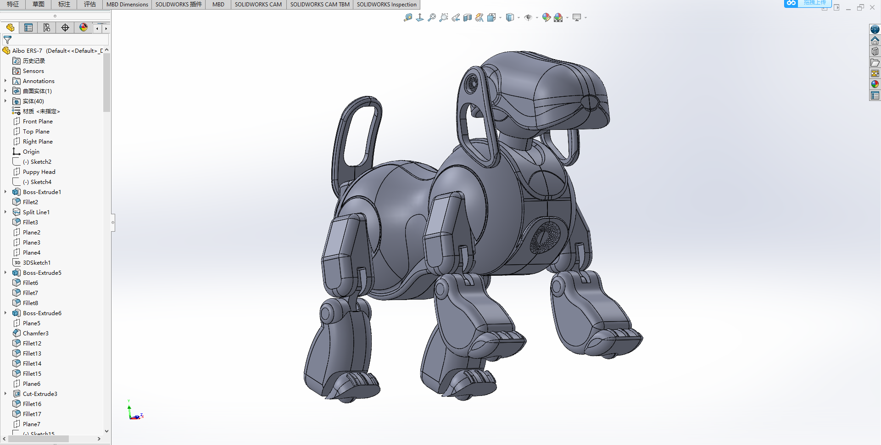The image size is (881, 445).
Task: Switch to the 特征 tab
Action: 13,5
